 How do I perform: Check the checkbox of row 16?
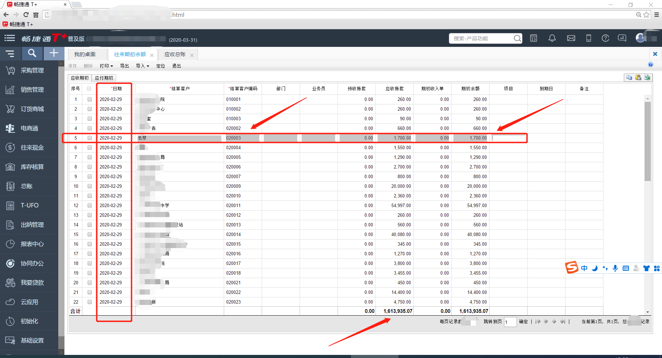point(90,244)
